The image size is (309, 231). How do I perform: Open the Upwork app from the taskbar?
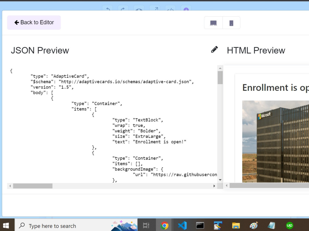click(290, 225)
